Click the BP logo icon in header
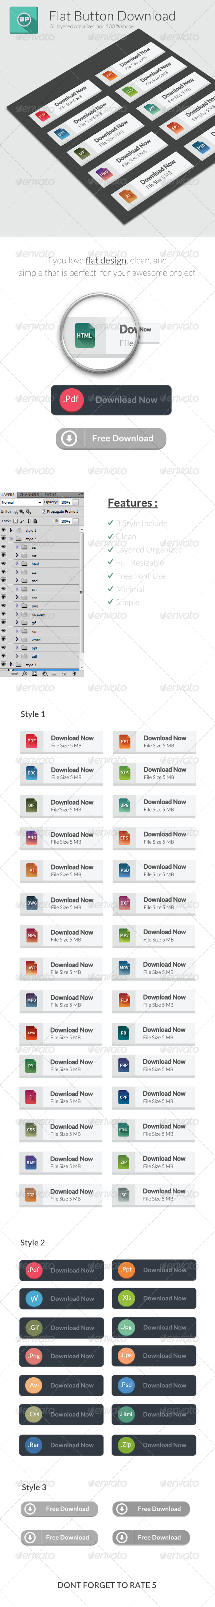The height and width of the screenshot is (1607, 215). click(x=24, y=20)
